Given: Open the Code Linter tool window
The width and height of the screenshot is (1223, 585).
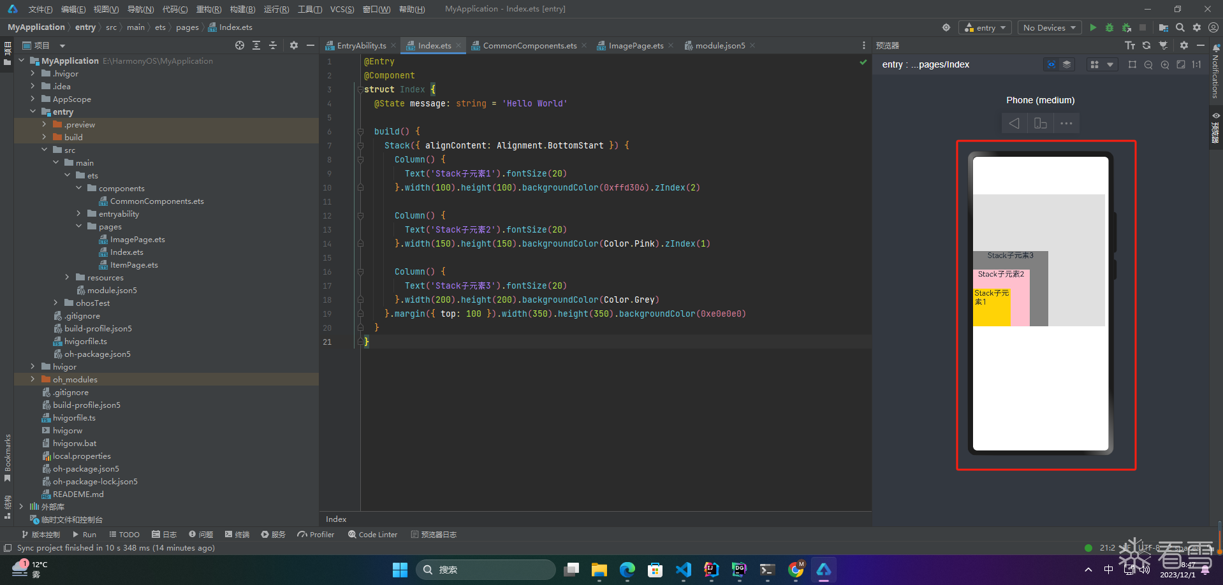Looking at the screenshot, I should click(372, 535).
